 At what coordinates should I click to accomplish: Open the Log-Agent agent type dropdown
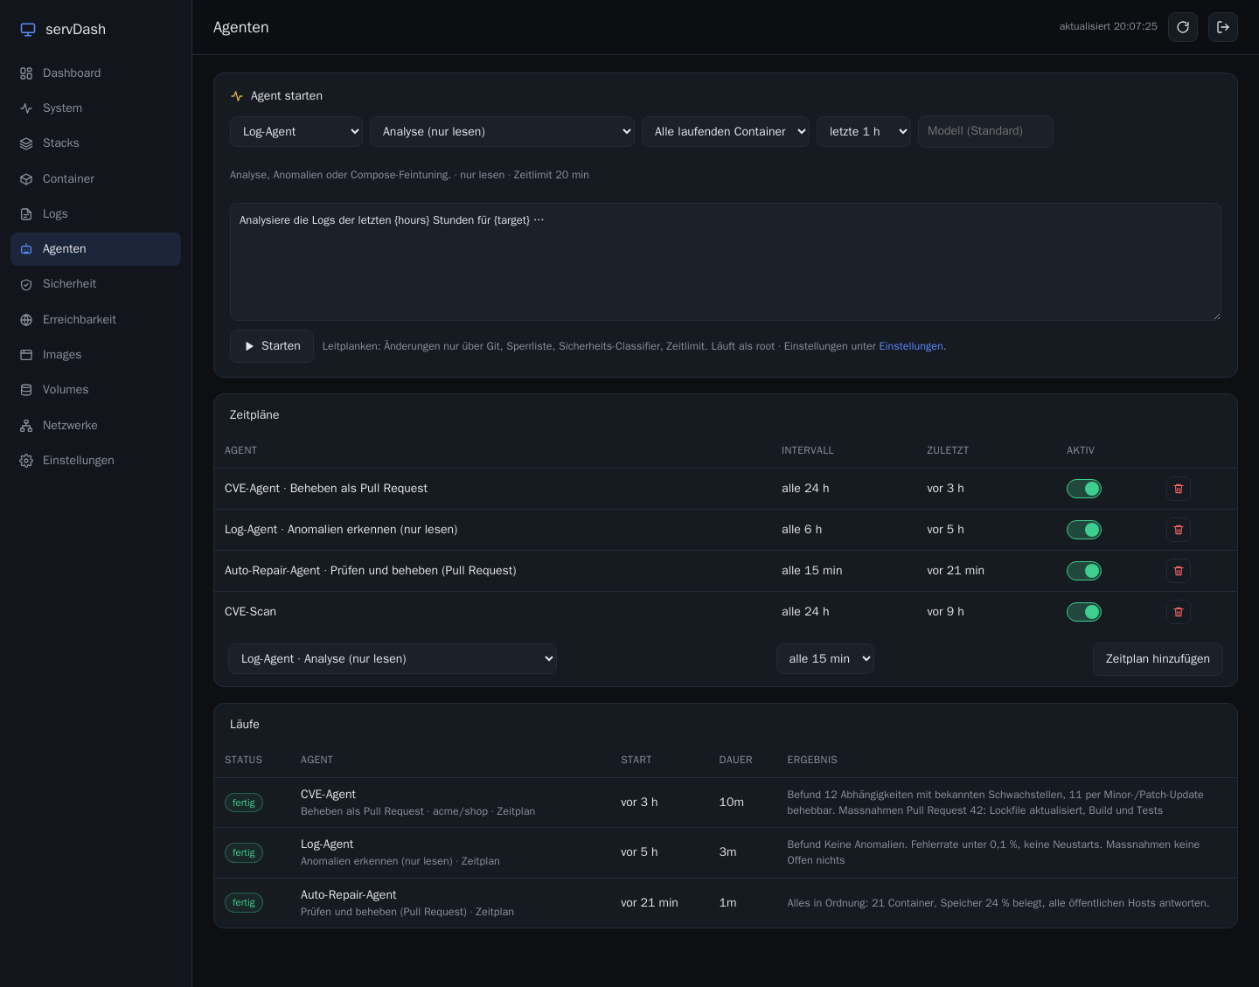[x=296, y=131]
